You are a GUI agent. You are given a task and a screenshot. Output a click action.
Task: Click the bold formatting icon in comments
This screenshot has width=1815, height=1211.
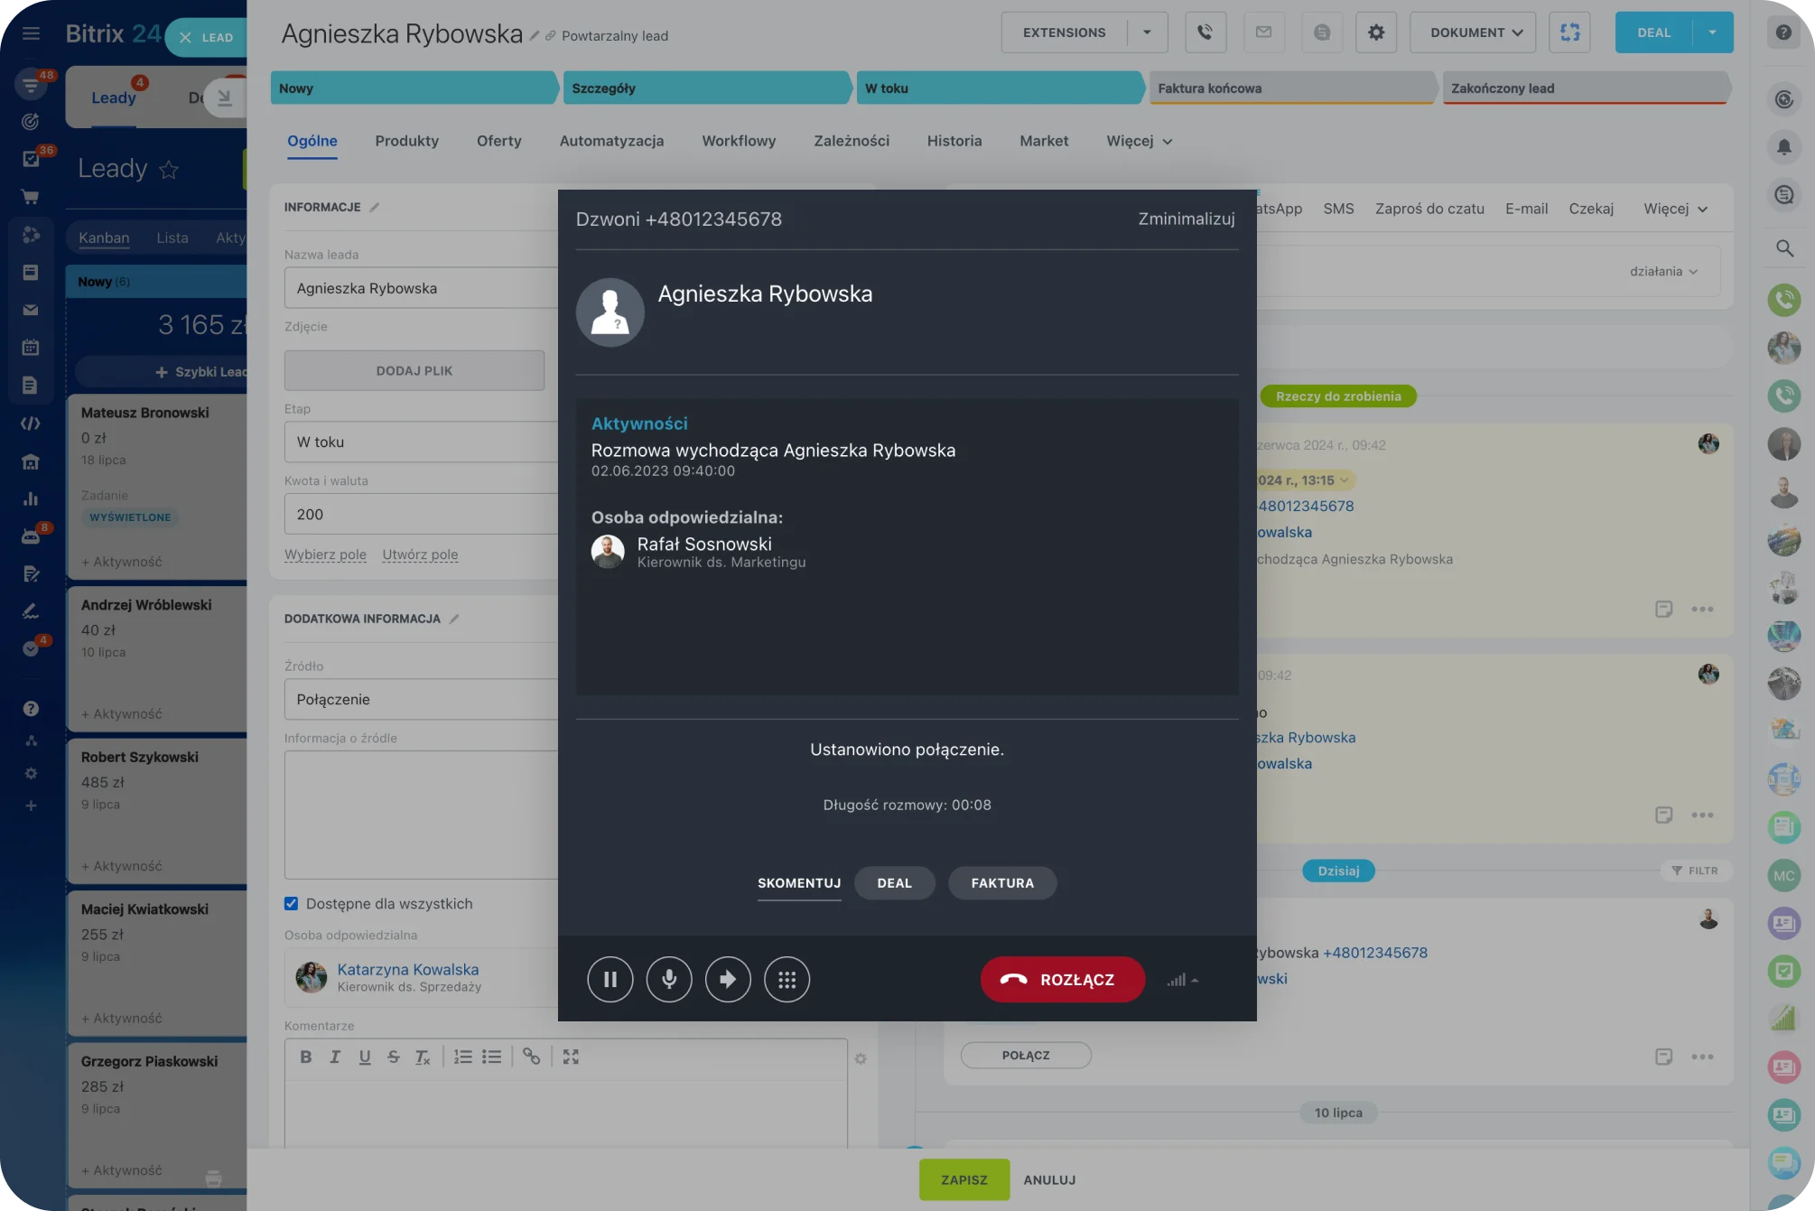tap(305, 1057)
